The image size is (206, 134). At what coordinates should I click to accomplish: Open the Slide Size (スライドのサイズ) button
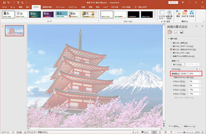tap(162, 15)
